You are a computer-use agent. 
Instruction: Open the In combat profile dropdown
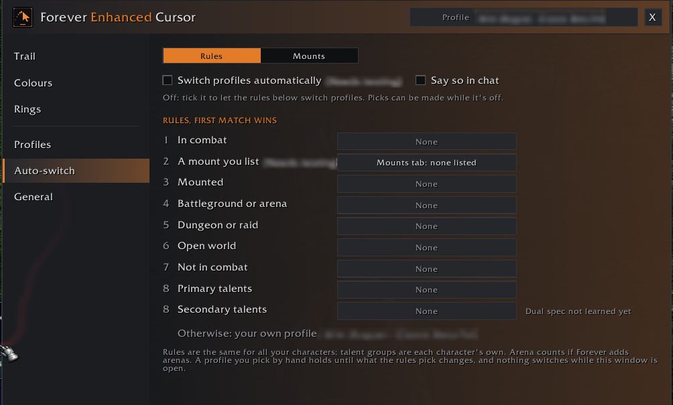426,141
